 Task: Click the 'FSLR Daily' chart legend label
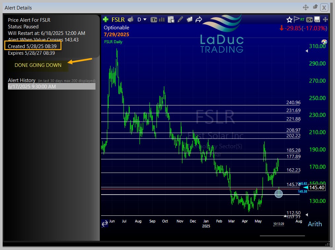point(113,42)
